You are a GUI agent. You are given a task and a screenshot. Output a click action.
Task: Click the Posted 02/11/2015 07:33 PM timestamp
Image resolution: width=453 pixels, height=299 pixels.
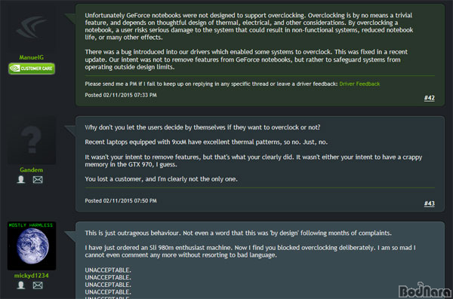(121, 95)
